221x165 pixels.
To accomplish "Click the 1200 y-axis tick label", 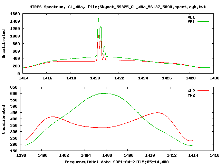I will point(15,29).
